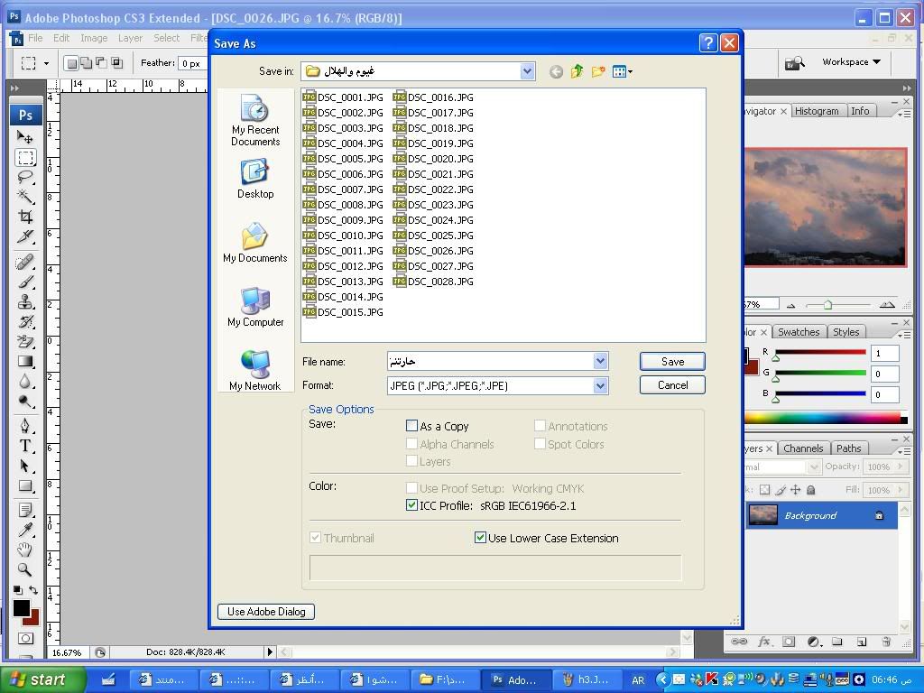Expand the Save in folder dropdown
Screen dimensions: 924x693
click(x=527, y=71)
